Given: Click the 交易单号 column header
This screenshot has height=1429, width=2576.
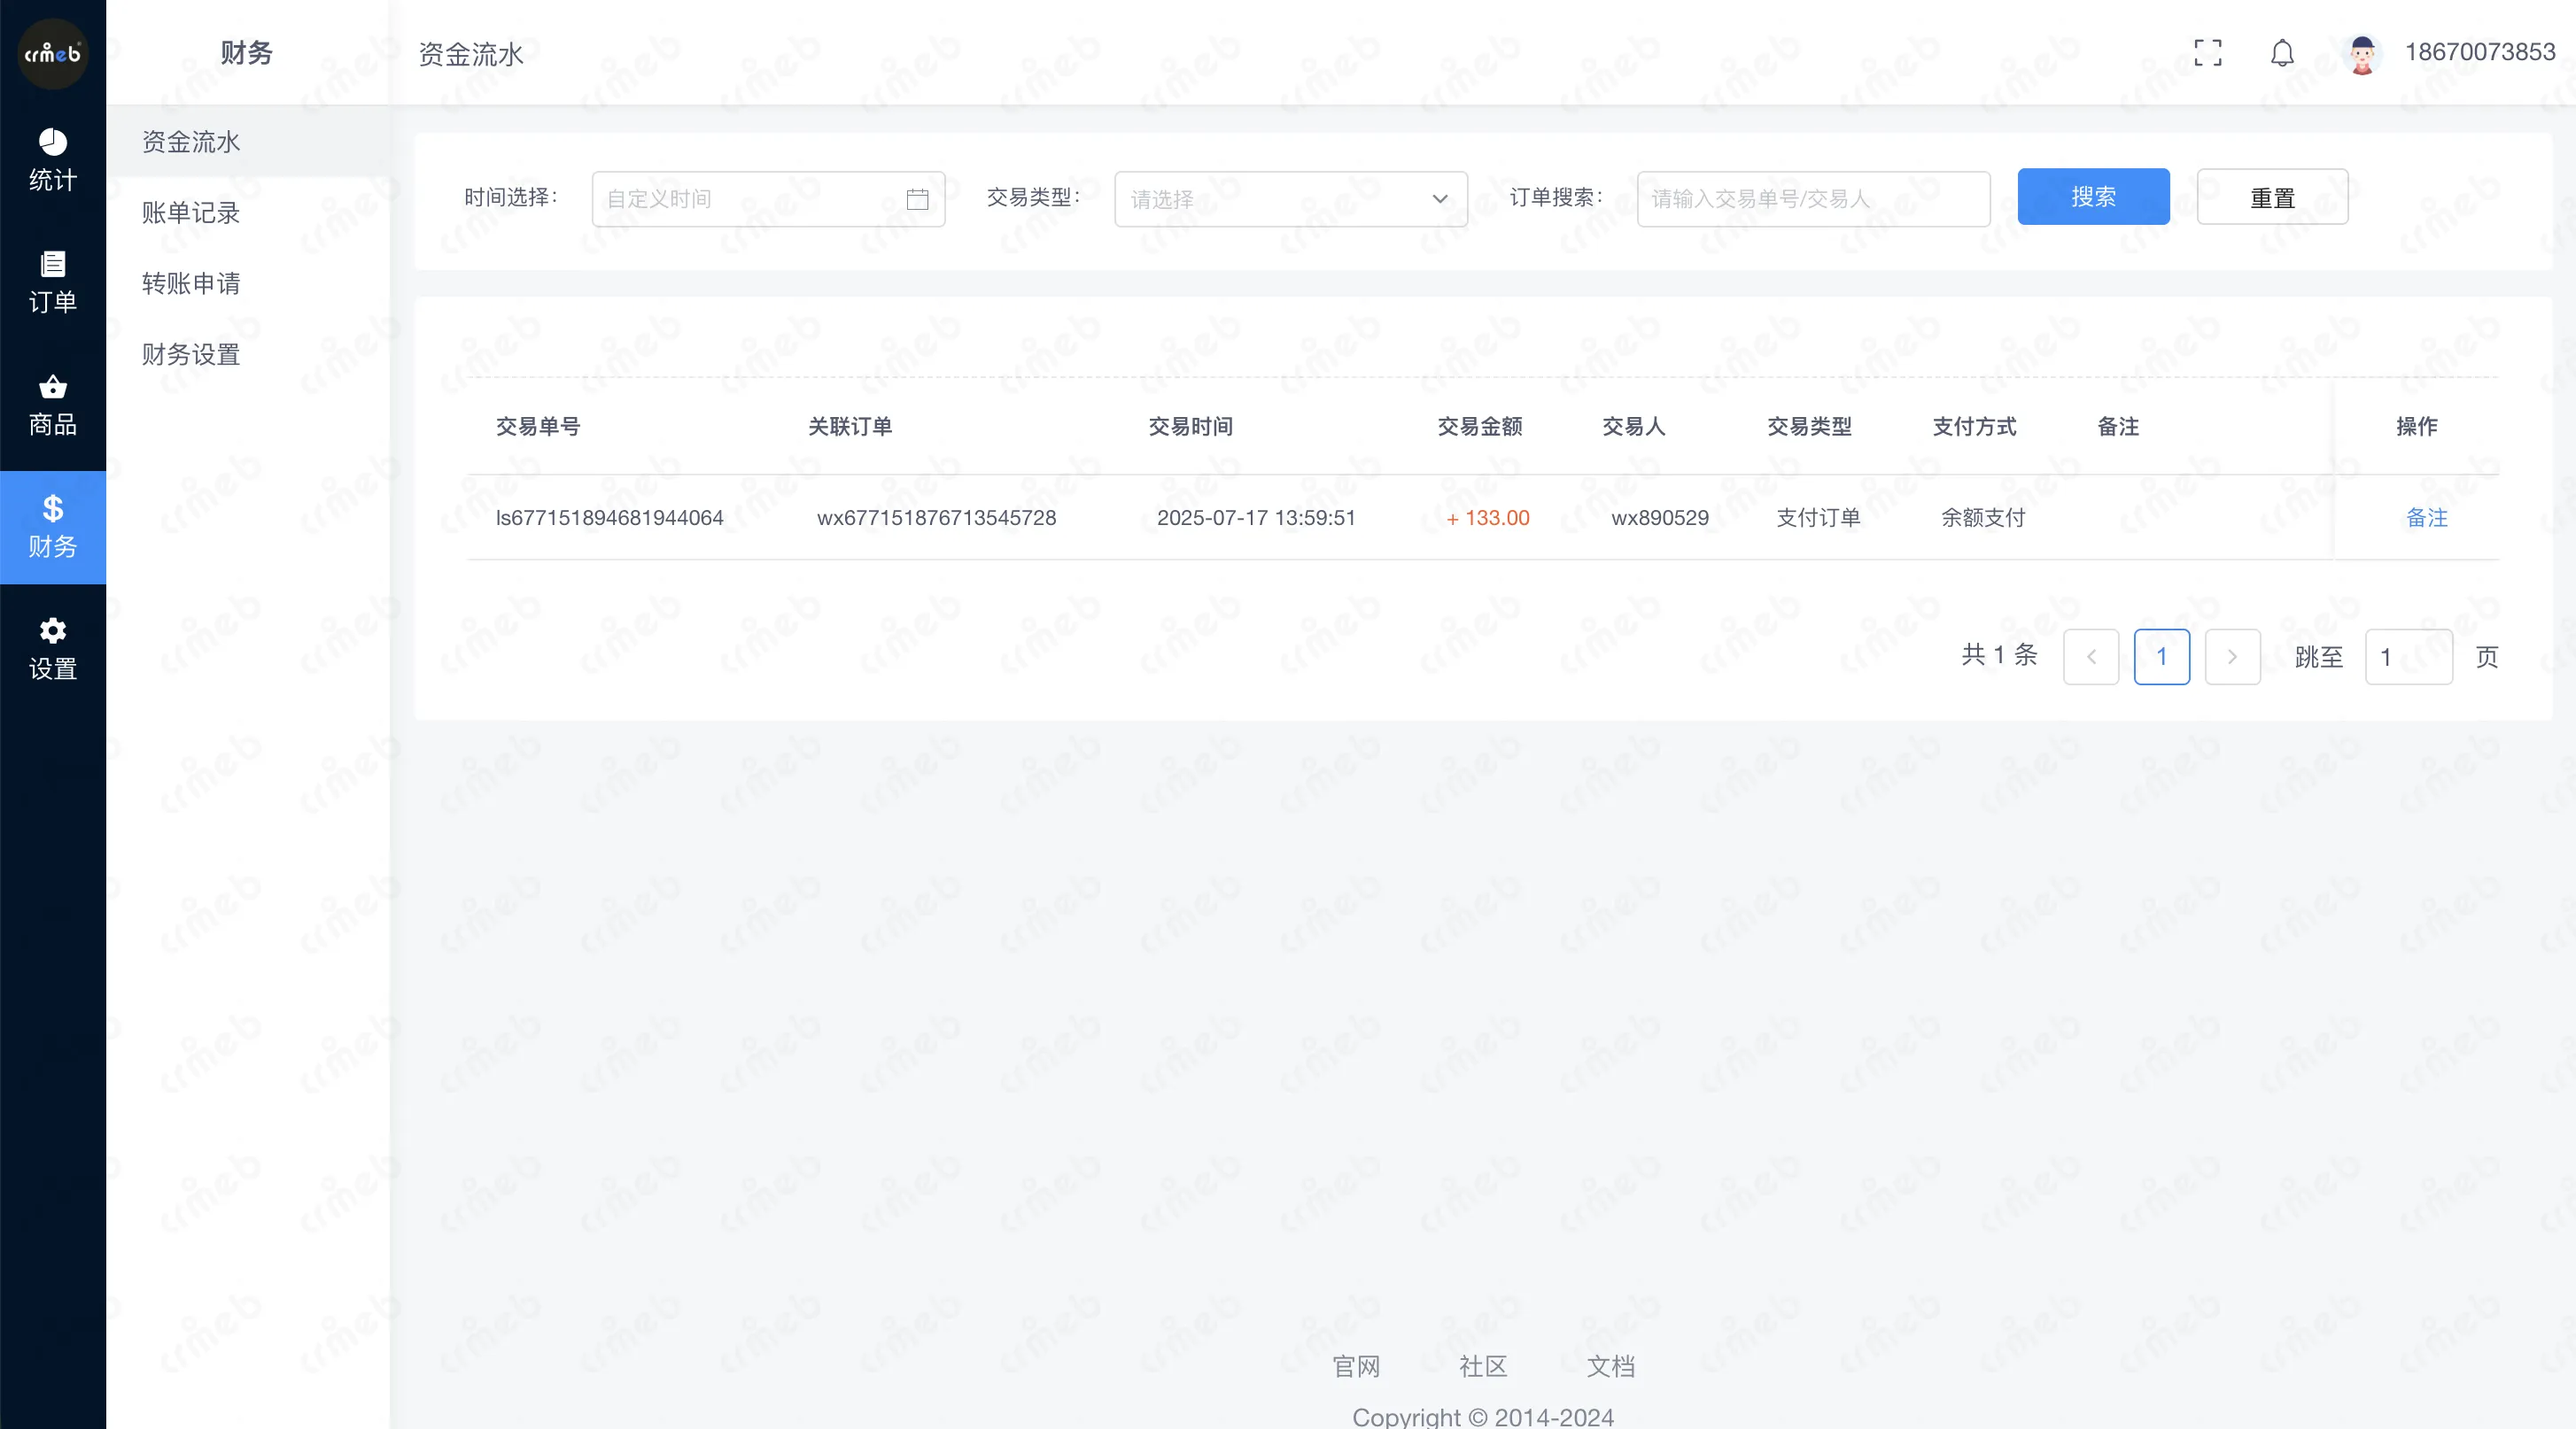Looking at the screenshot, I should [x=538, y=427].
